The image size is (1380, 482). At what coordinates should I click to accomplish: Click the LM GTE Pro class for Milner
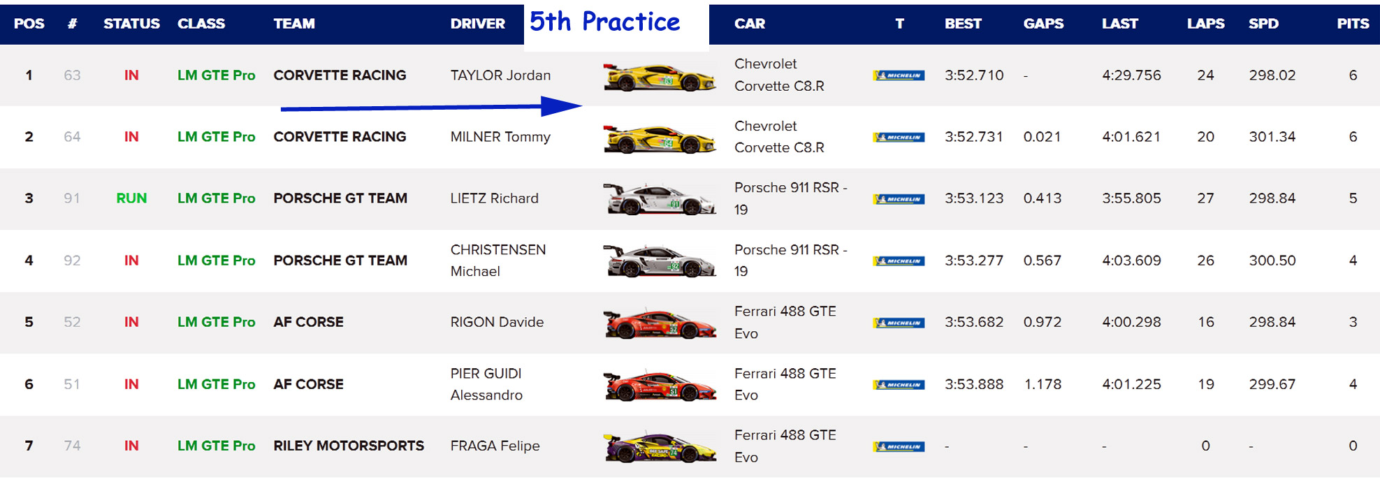tap(216, 137)
